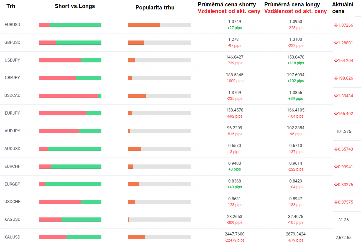
Task: Click the down arrow before EURJPY price 165.402
Action: (x=336, y=114)
